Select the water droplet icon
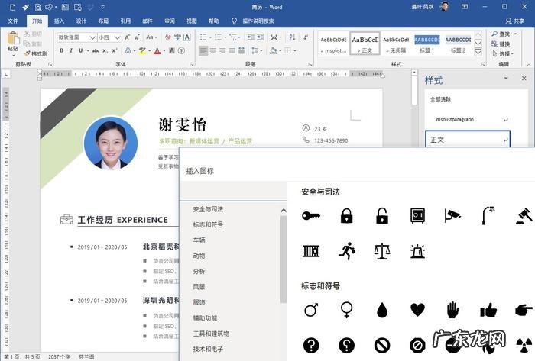Viewport: 535px width, 361px height. pos(382,309)
